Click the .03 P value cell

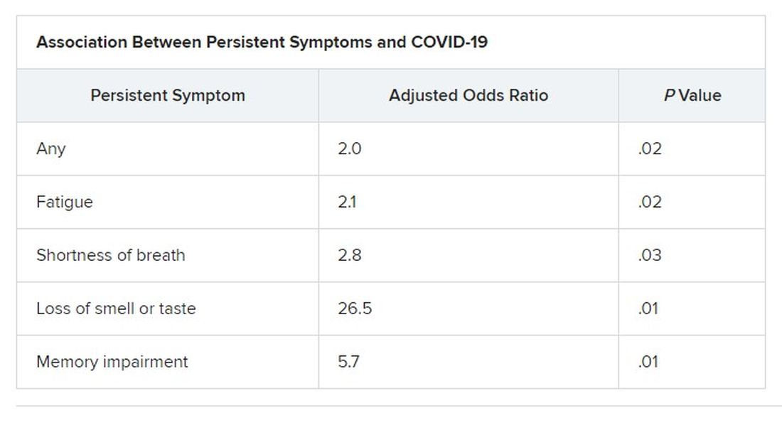(650, 255)
